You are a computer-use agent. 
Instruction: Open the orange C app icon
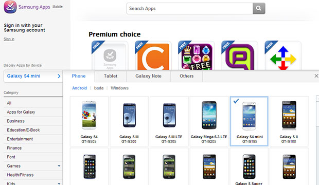153,57
